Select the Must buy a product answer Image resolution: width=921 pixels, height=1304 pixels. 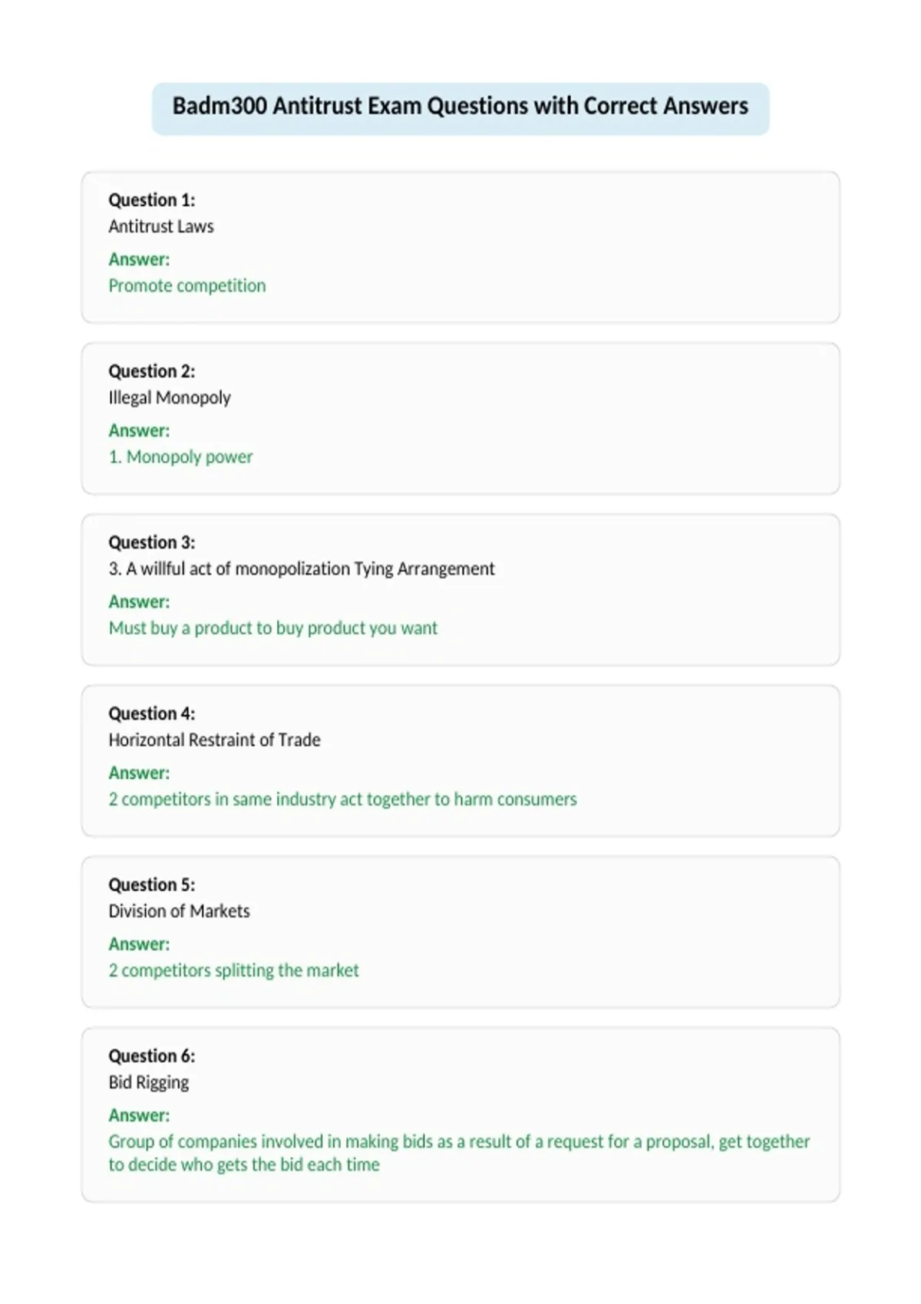(273, 627)
